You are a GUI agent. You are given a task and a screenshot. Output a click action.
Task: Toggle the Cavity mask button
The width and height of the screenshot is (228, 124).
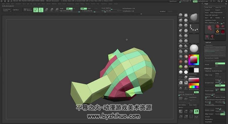(x=196, y=92)
